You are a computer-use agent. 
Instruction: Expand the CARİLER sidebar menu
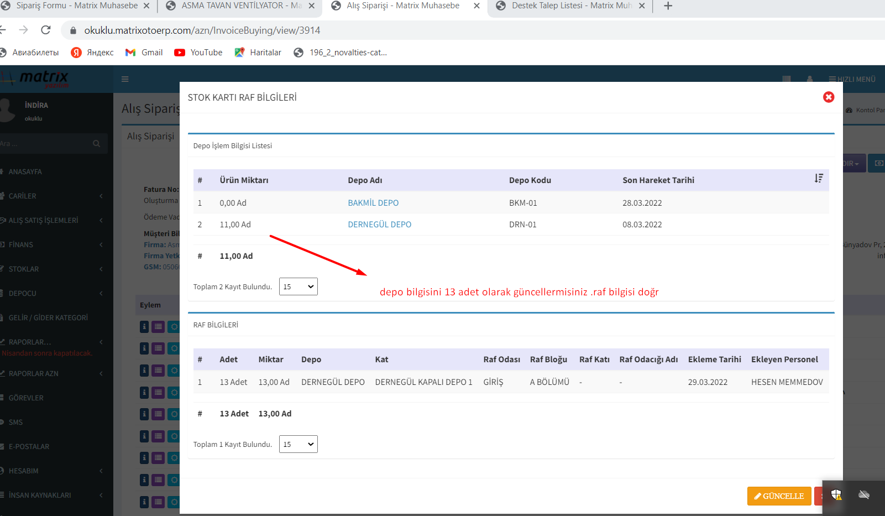click(23, 196)
